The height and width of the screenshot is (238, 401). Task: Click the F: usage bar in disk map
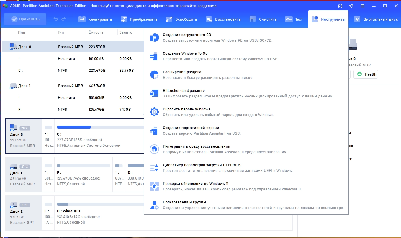coord(84,166)
